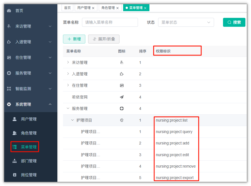The image size is (251, 186).
Task: Focus the 请输入菜单名称 input field
Action: 110,22
